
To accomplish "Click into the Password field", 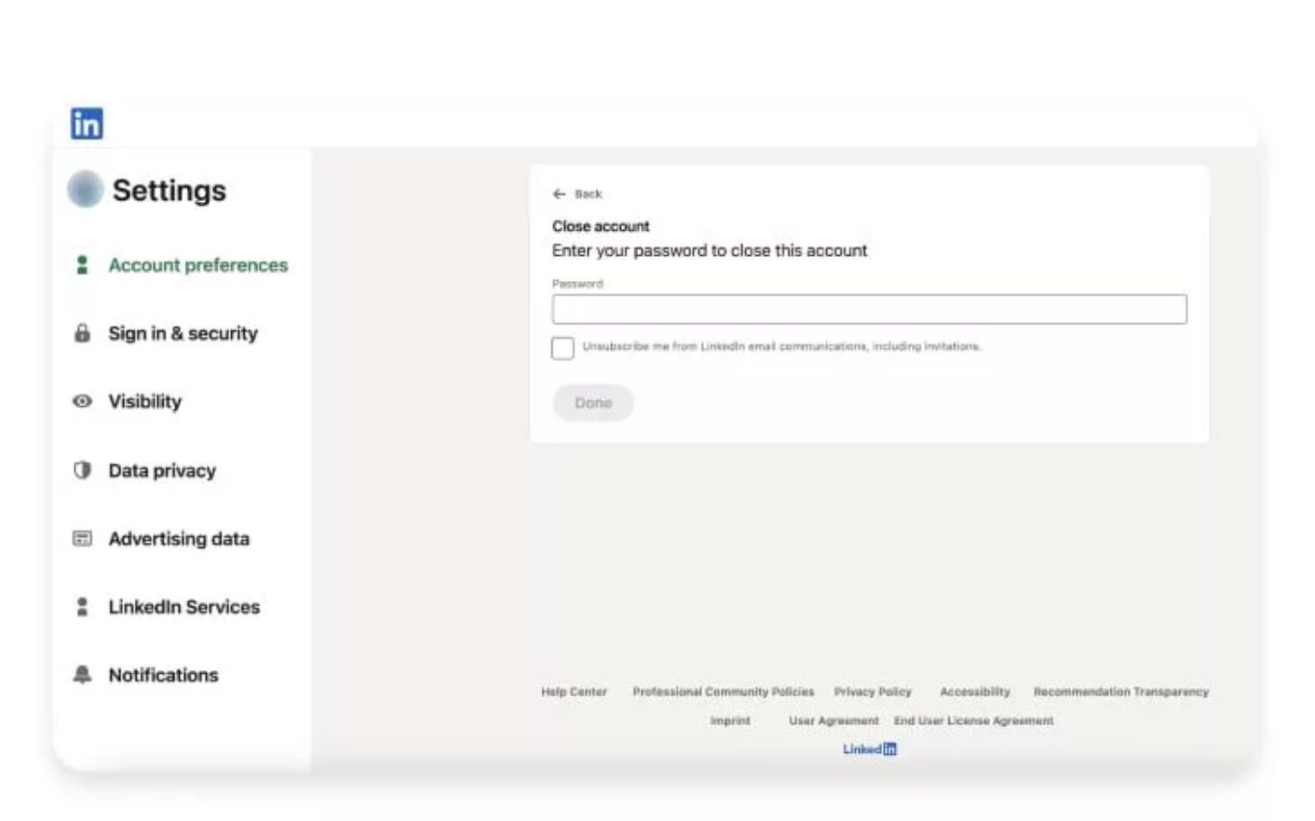I will (869, 309).
